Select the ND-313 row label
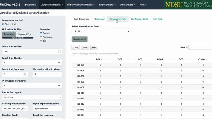The height and width of the screenshot is (119, 212). (81, 110)
